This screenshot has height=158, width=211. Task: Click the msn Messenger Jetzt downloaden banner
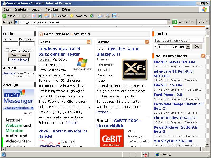[18, 99]
